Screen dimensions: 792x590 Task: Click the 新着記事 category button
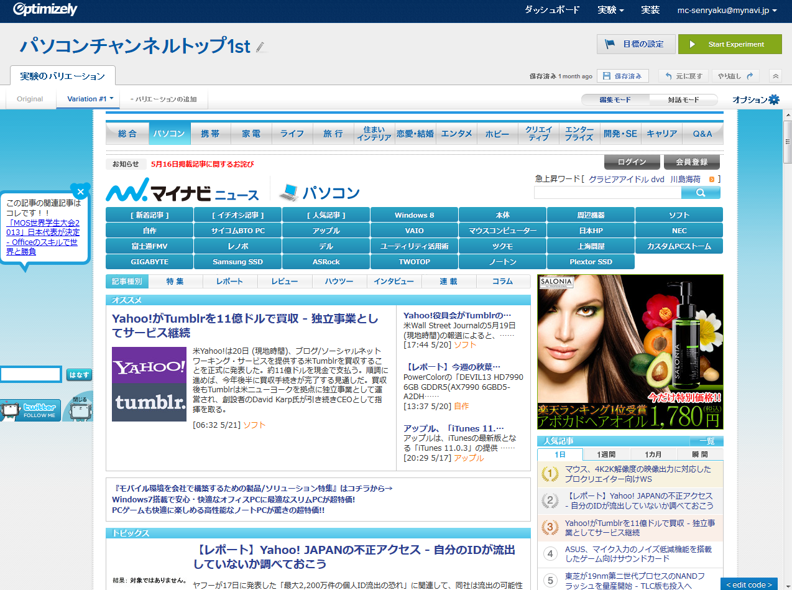point(150,215)
